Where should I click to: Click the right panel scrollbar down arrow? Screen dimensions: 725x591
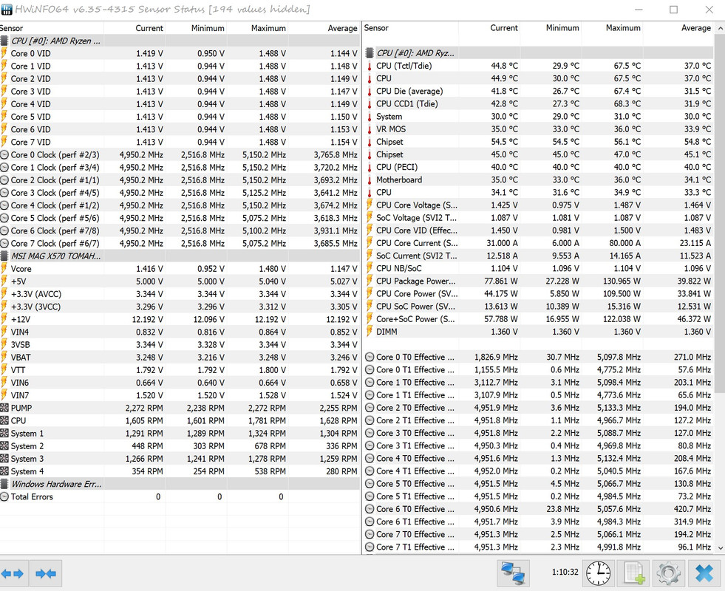click(720, 547)
